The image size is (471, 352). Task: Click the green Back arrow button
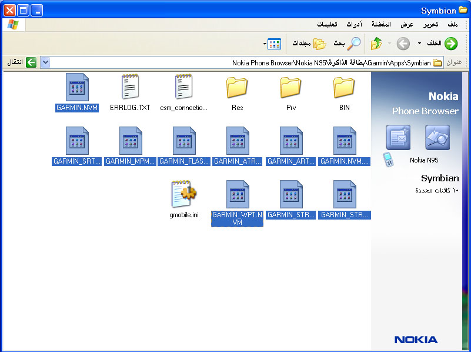click(451, 44)
